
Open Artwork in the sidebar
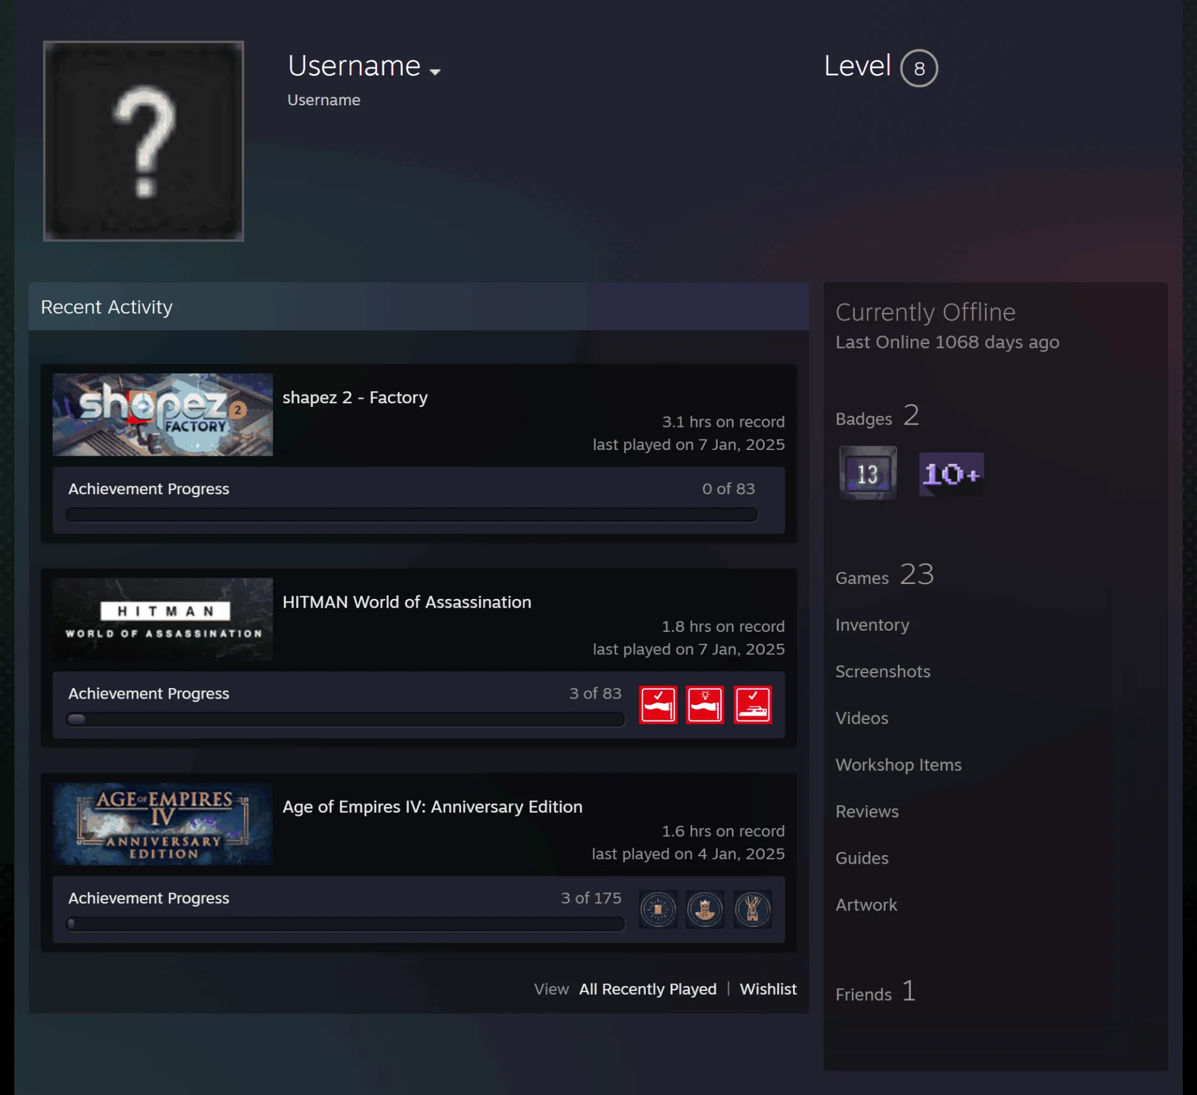[x=866, y=905]
